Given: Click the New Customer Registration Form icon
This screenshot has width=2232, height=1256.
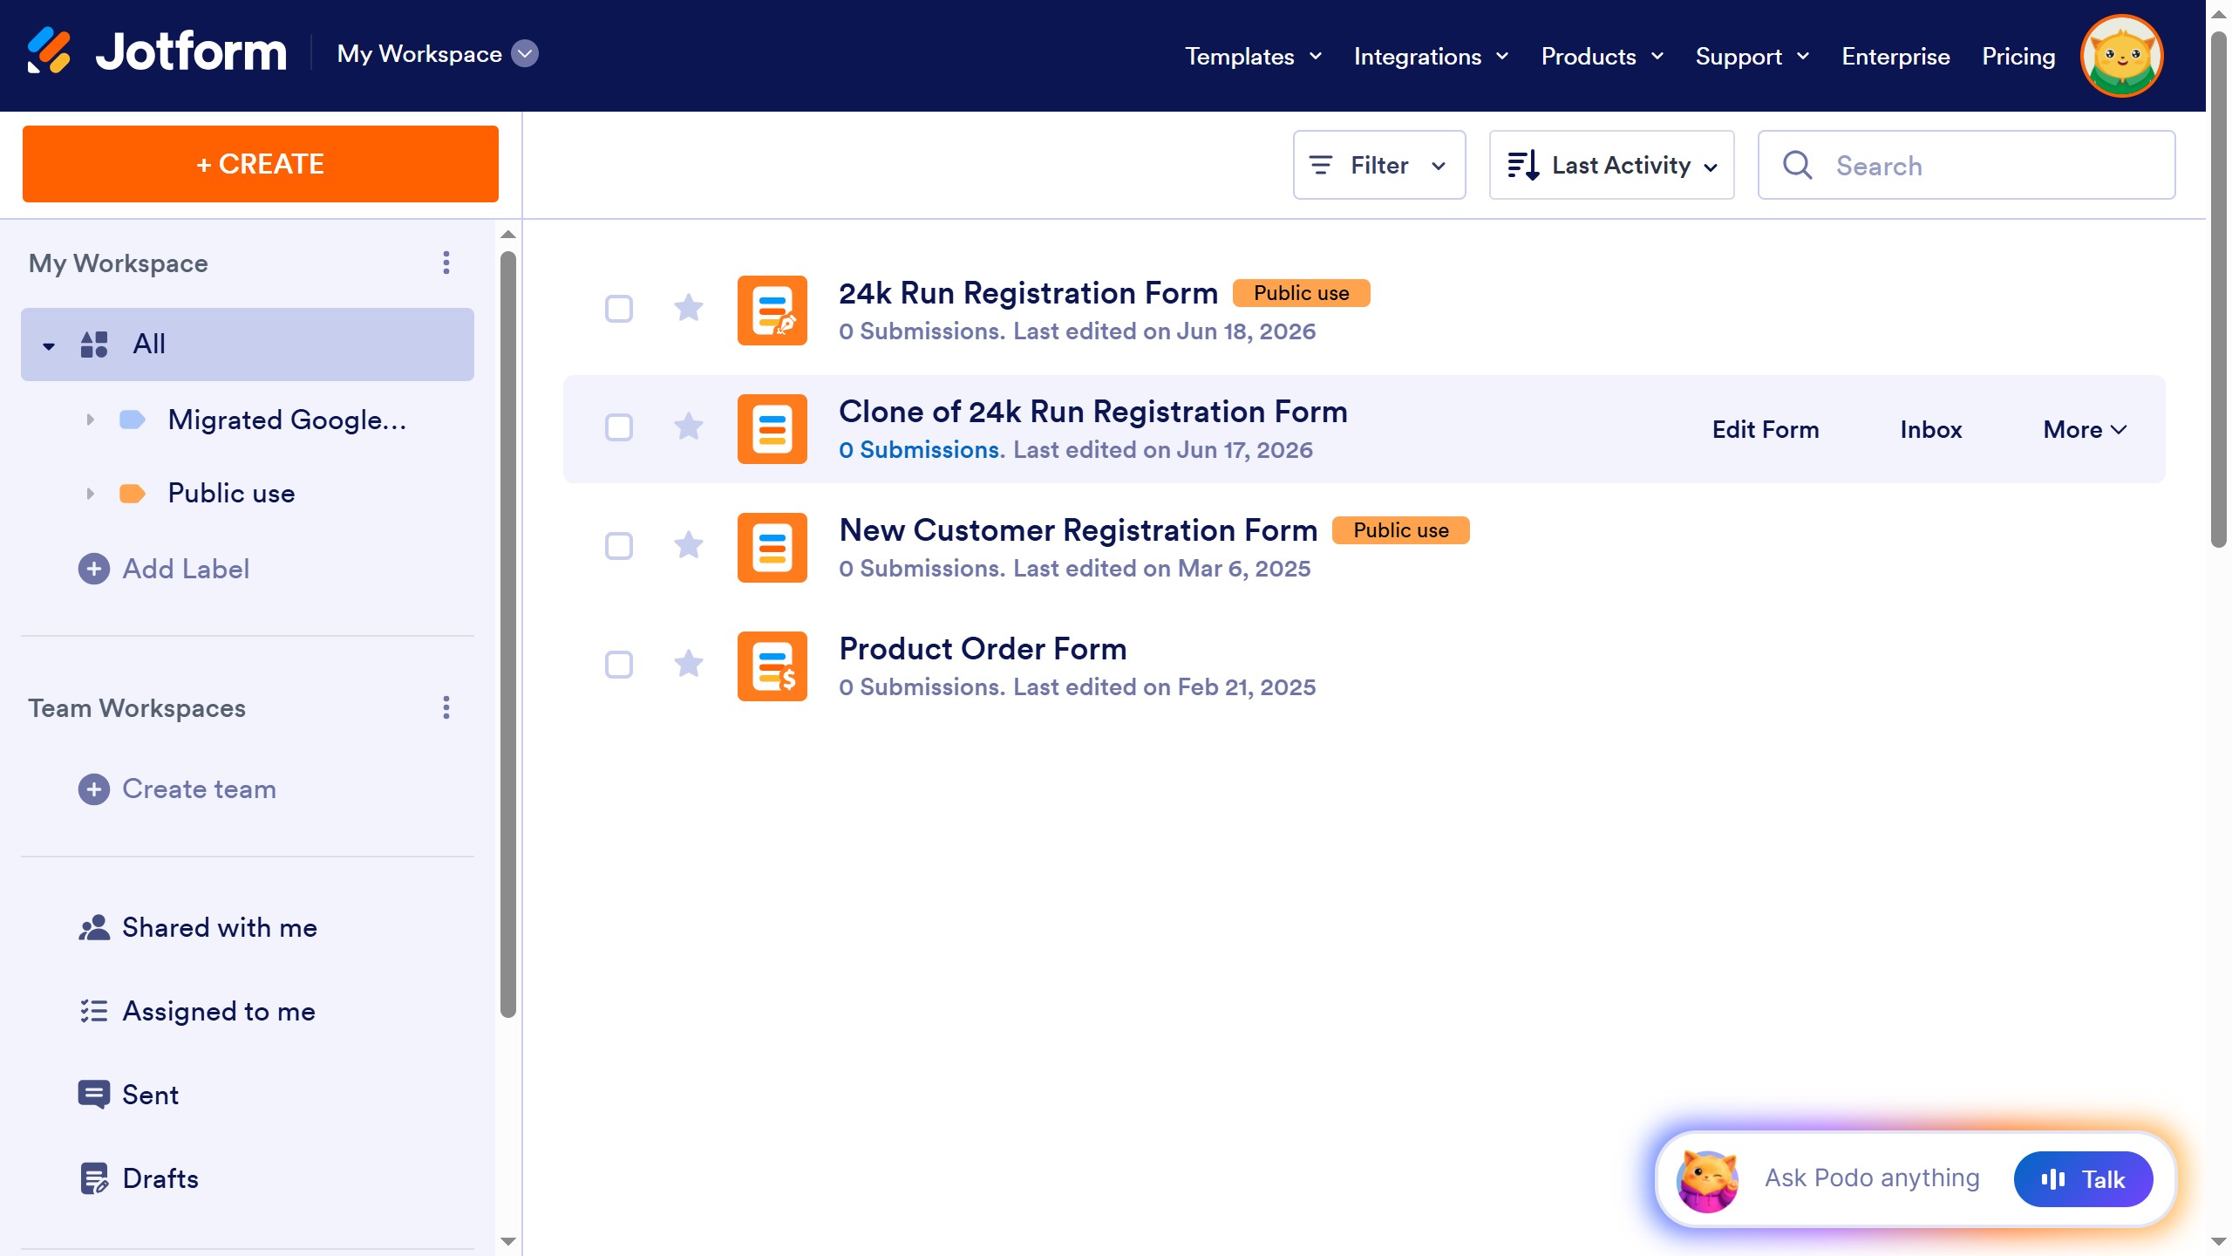Looking at the screenshot, I should [x=772, y=548].
